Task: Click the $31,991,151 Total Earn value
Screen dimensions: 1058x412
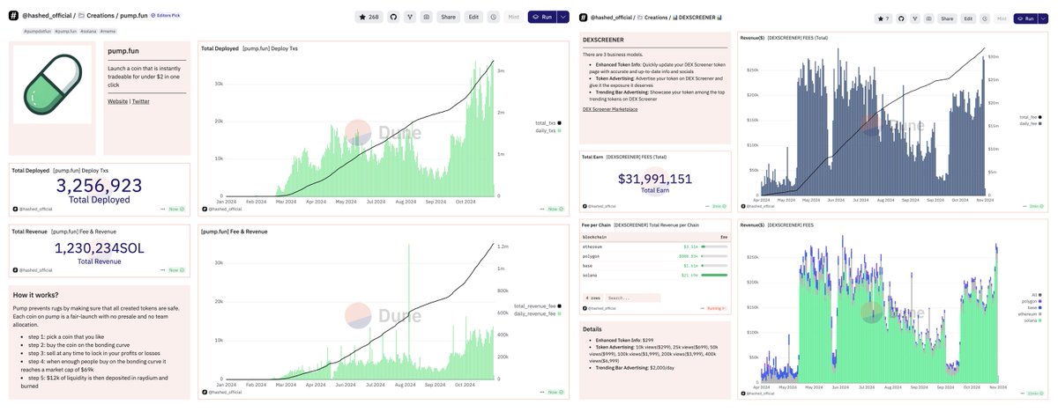Action: (655, 179)
